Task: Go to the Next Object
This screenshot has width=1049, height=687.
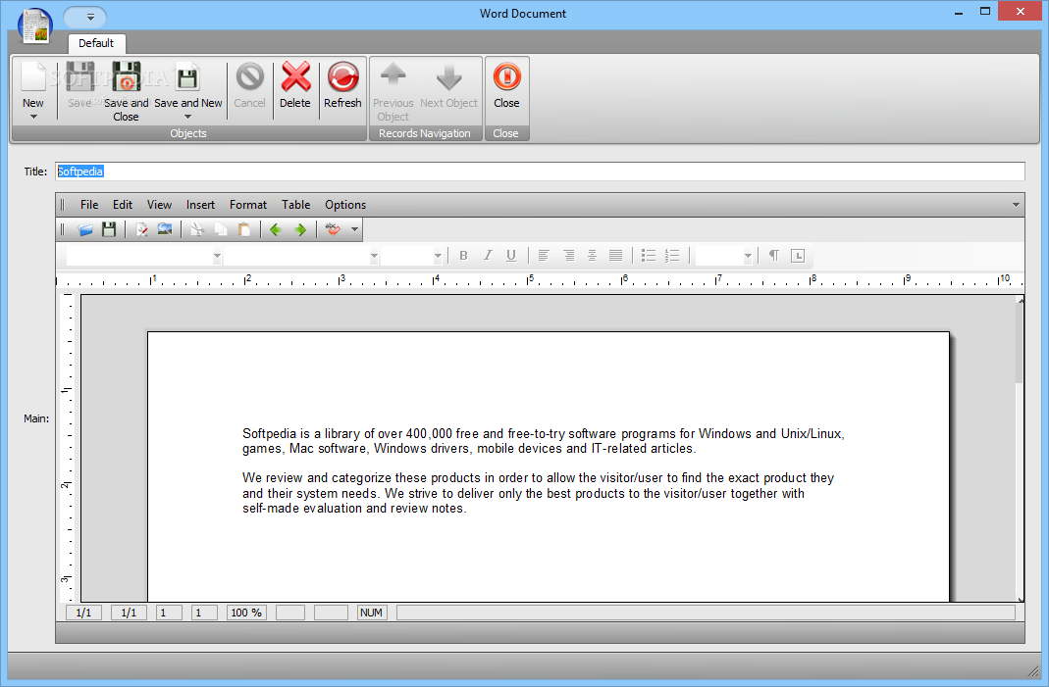Action: (448, 76)
